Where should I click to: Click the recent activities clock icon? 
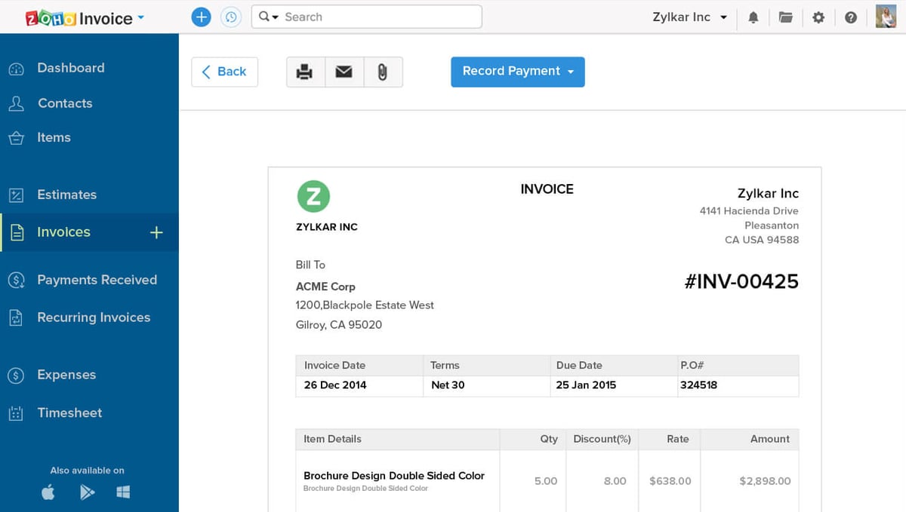coord(232,17)
